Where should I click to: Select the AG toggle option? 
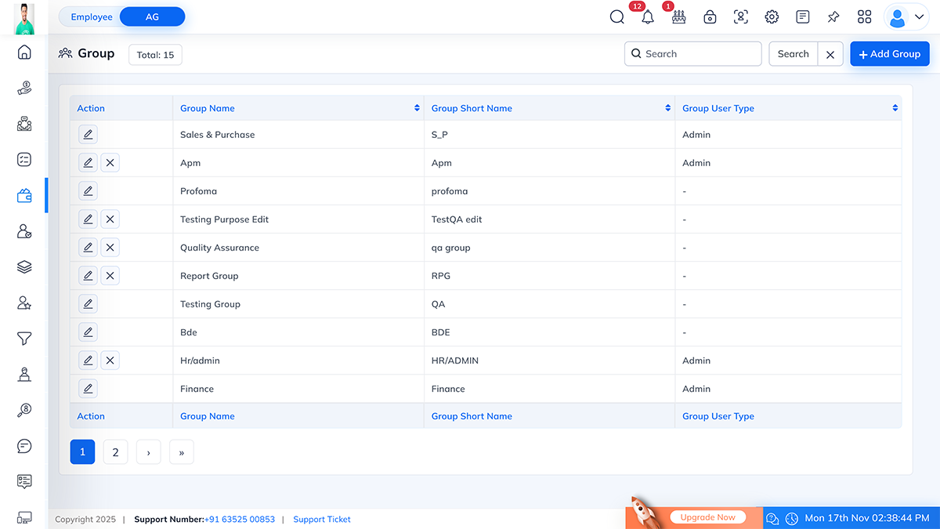[x=152, y=16]
